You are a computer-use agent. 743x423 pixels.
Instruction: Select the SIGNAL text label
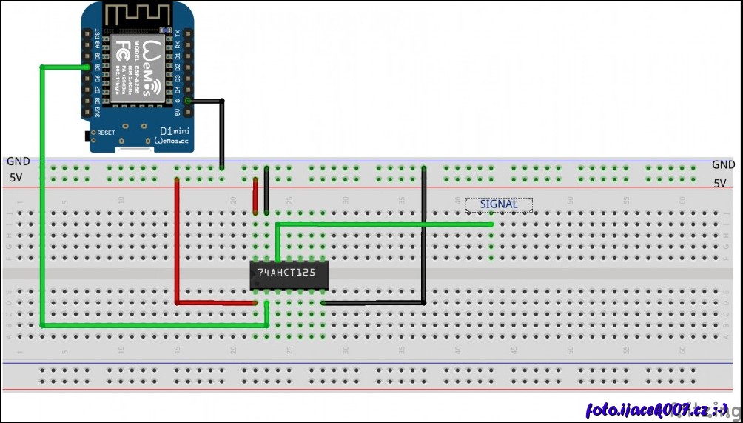point(498,204)
